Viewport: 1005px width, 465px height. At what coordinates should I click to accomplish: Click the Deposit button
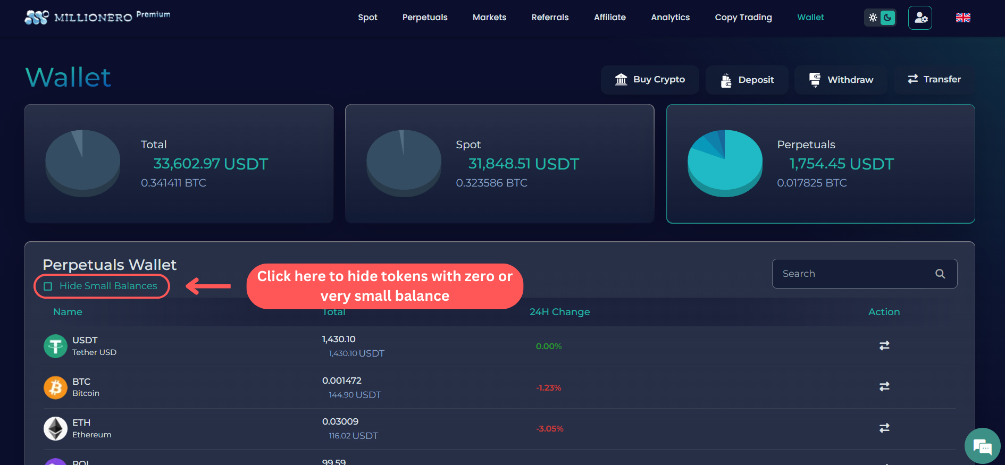pos(747,80)
